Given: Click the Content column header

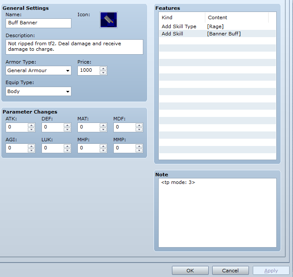Looking at the screenshot, I should pyautogui.click(x=237, y=17).
